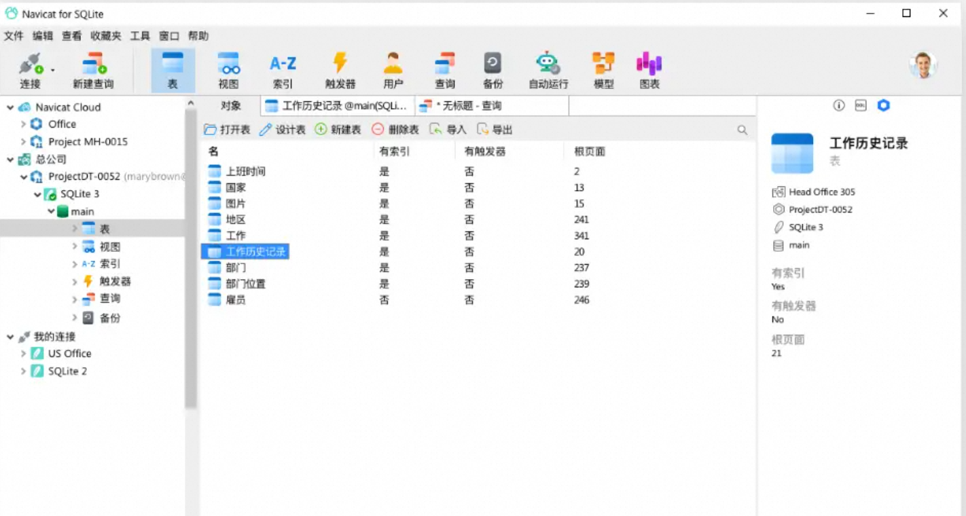Select 索引 in the navigation tree
The height and width of the screenshot is (516, 966).
click(110, 264)
